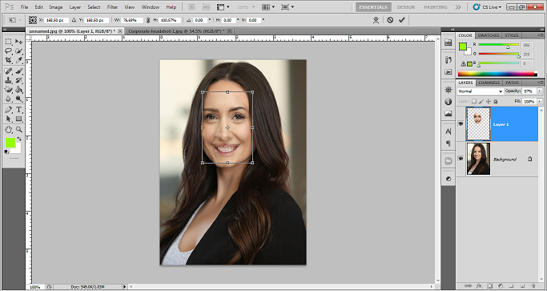Screen dimensions: 547x291
Task: Select the Rectangular Marquee tool
Action: [9, 42]
